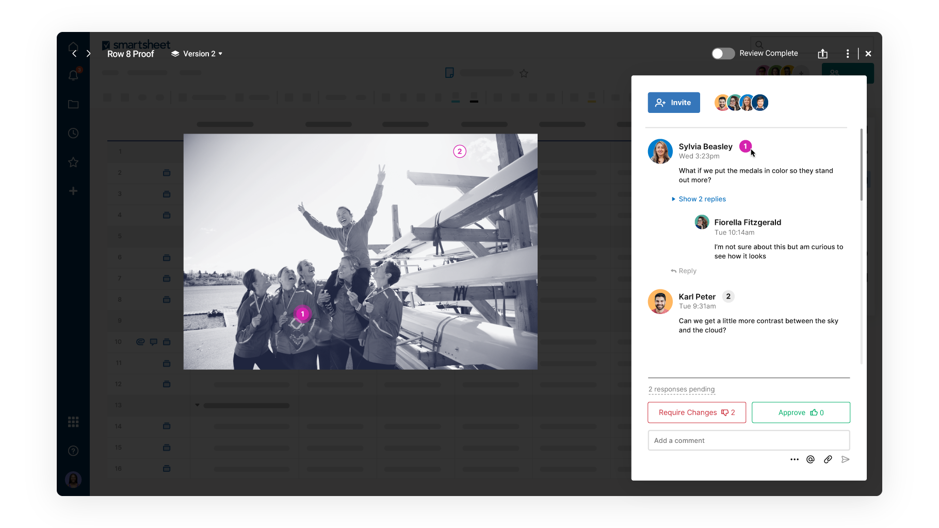The width and height of the screenshot is (939, 528).
Task: Mention someone using the @ icon
Action: coord(810,459)
